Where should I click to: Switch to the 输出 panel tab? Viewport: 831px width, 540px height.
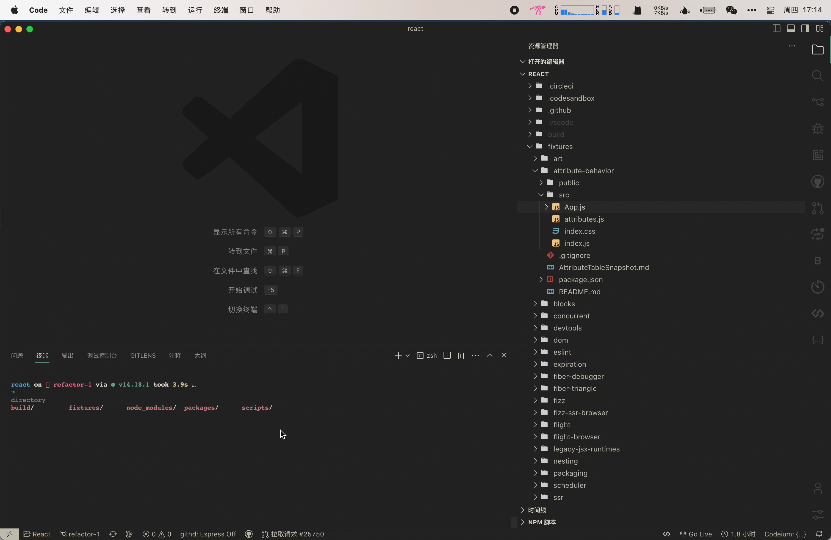[67, 356]
